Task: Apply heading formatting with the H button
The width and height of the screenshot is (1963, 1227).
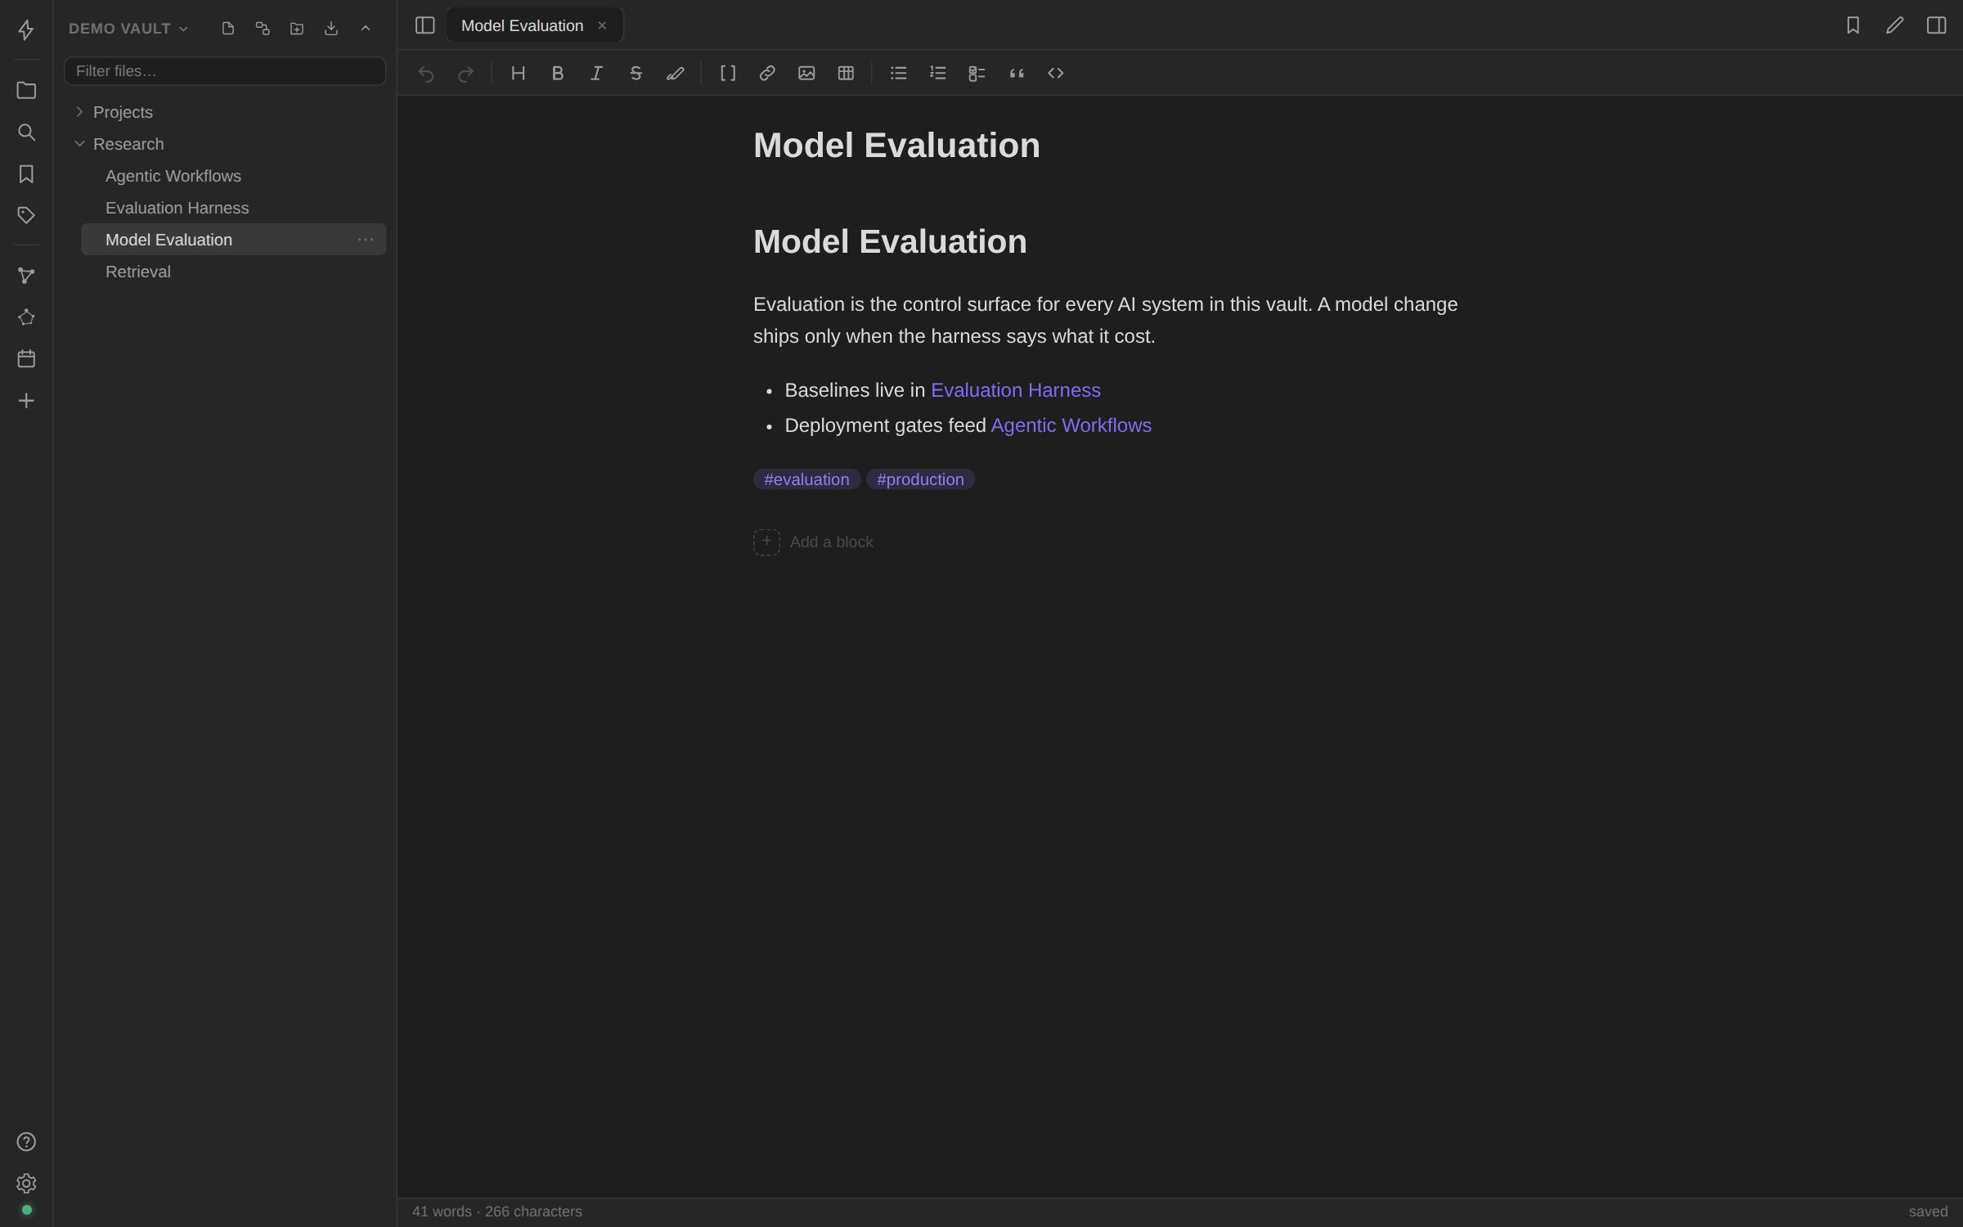Action: 518,74
